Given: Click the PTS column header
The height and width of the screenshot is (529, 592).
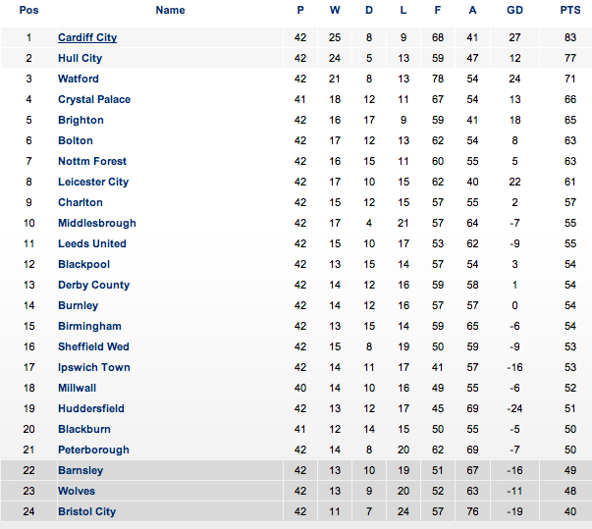Looking at the screenshot, I should (569, 10).
